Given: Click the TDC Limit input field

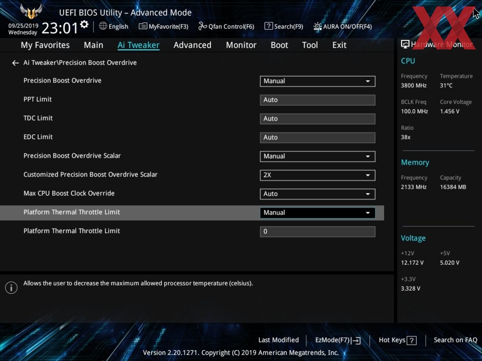Looking at the screenshot, I should click(318, 119).
